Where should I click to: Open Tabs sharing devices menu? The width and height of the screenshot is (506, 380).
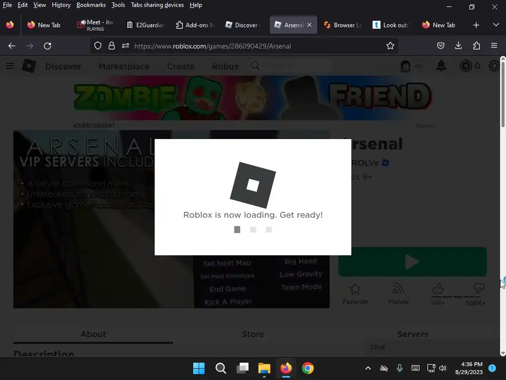coord(157,5)
